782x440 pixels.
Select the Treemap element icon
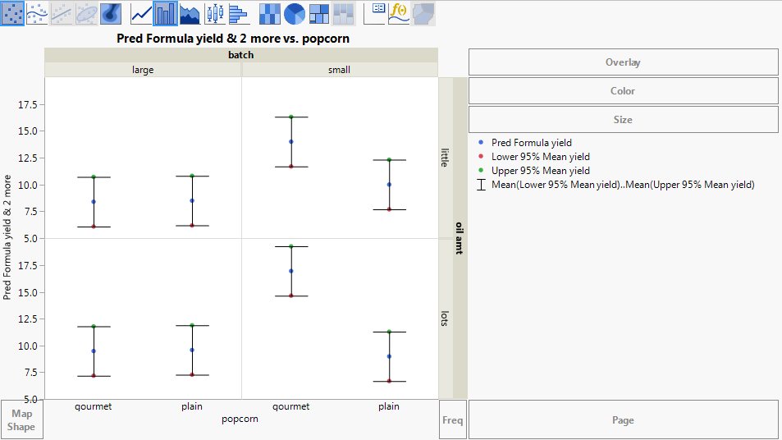319,13
